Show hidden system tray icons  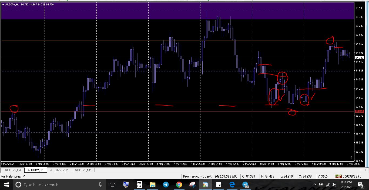(314, 185)
